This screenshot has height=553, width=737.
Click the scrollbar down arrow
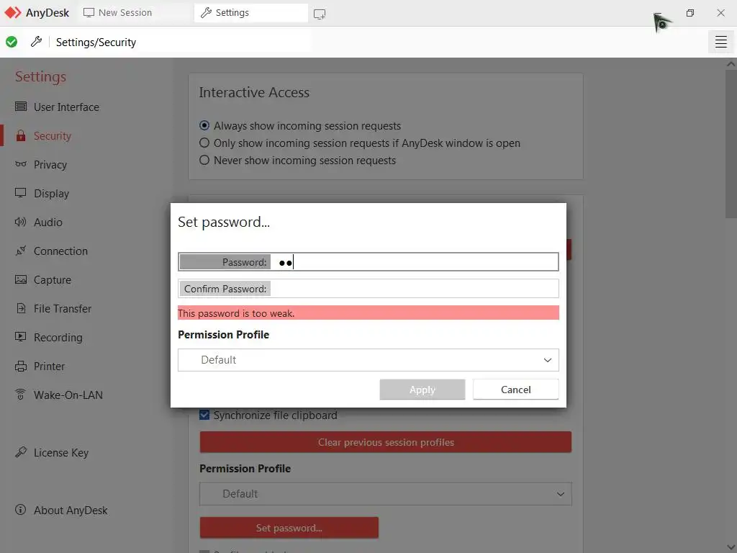731,548
